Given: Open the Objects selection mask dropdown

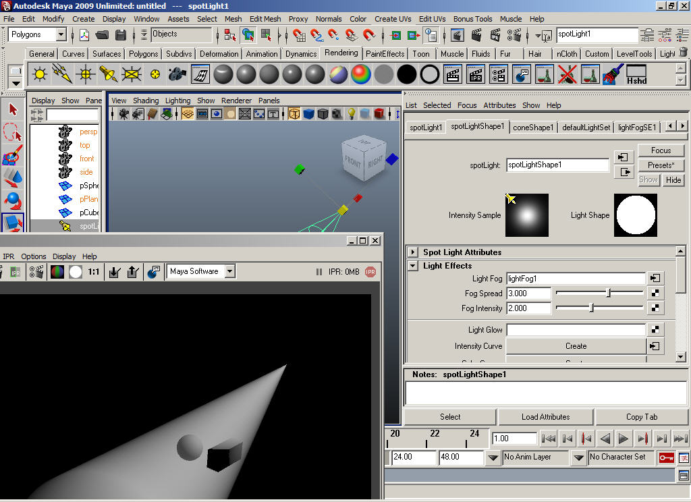Looking at the screenshot, I should click(181, 34).
